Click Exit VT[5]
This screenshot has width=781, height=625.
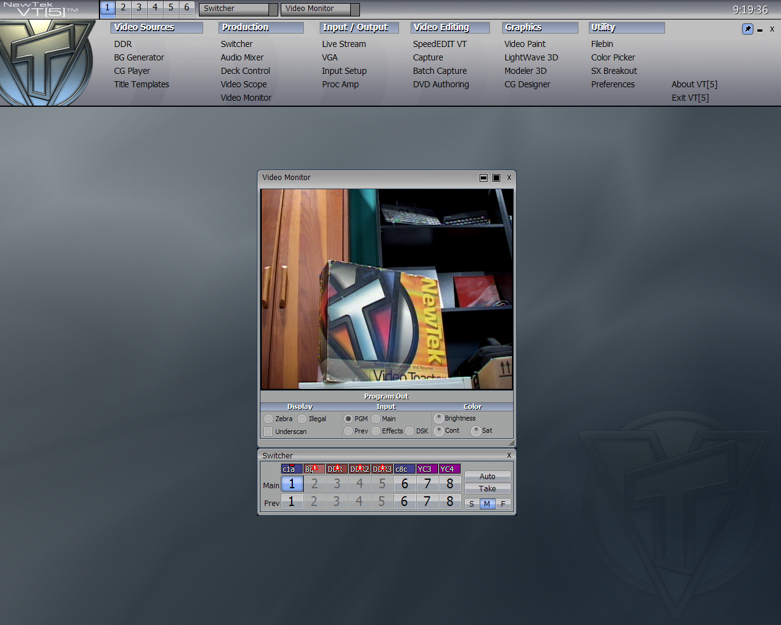[690, 98]
